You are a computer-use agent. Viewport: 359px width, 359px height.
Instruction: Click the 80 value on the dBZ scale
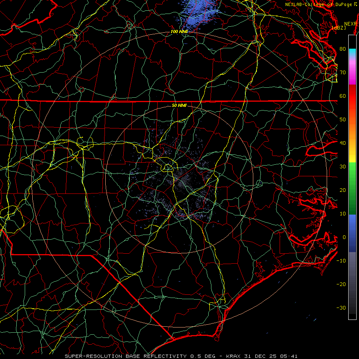343,49
